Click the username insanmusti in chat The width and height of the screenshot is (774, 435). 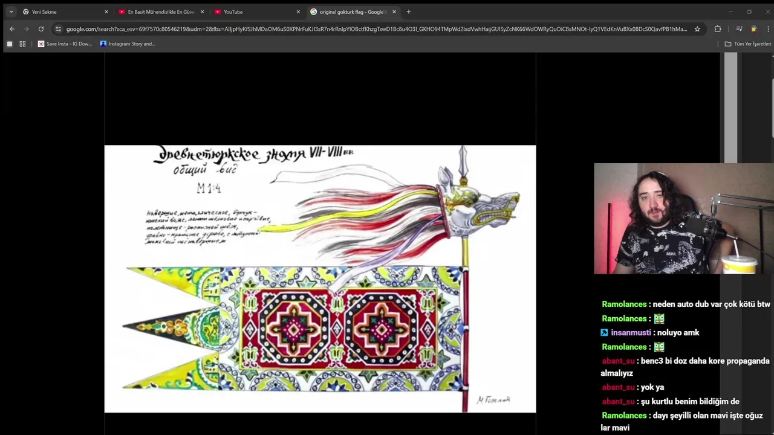pyautogui.click(x=631, y=333)
